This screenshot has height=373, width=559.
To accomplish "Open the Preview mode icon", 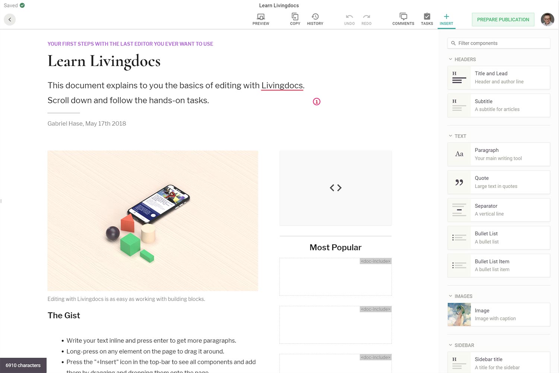I will point(260,17).
